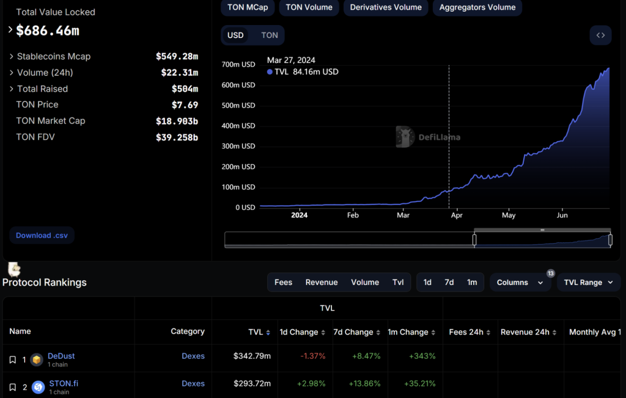
Task: Expand the Total Value Locked breakdown
Action: point(10,29)
